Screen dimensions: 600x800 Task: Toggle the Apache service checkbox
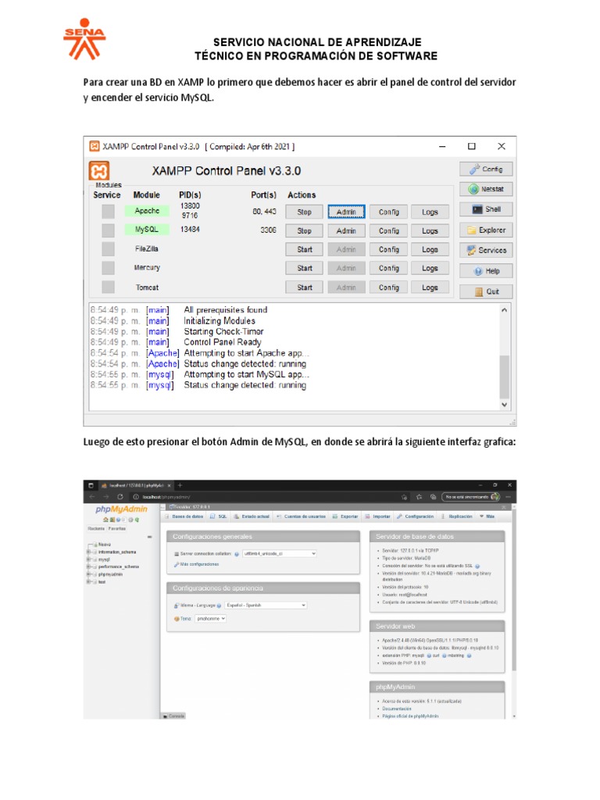(108, 211)
